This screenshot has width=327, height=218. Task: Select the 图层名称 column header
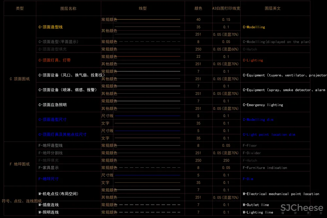pyautogui.click(x=68, y=8)
